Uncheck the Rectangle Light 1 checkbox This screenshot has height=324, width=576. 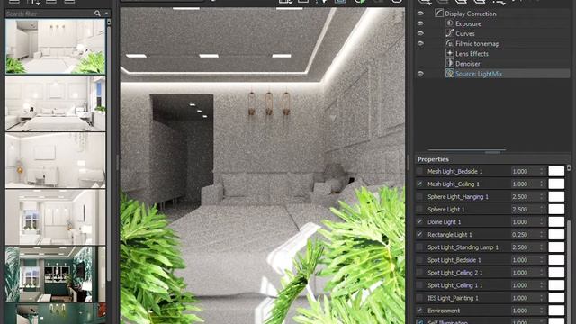419,234
